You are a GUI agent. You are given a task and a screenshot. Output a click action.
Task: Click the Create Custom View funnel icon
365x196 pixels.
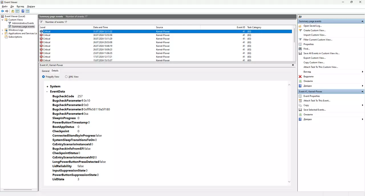pos(300,30)
